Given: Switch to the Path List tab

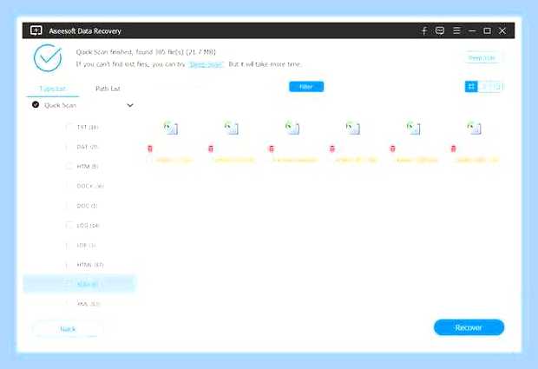Looking at the screenshot, I should pos(108,89).
